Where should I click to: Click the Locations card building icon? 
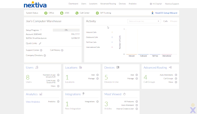coord(80,67)
